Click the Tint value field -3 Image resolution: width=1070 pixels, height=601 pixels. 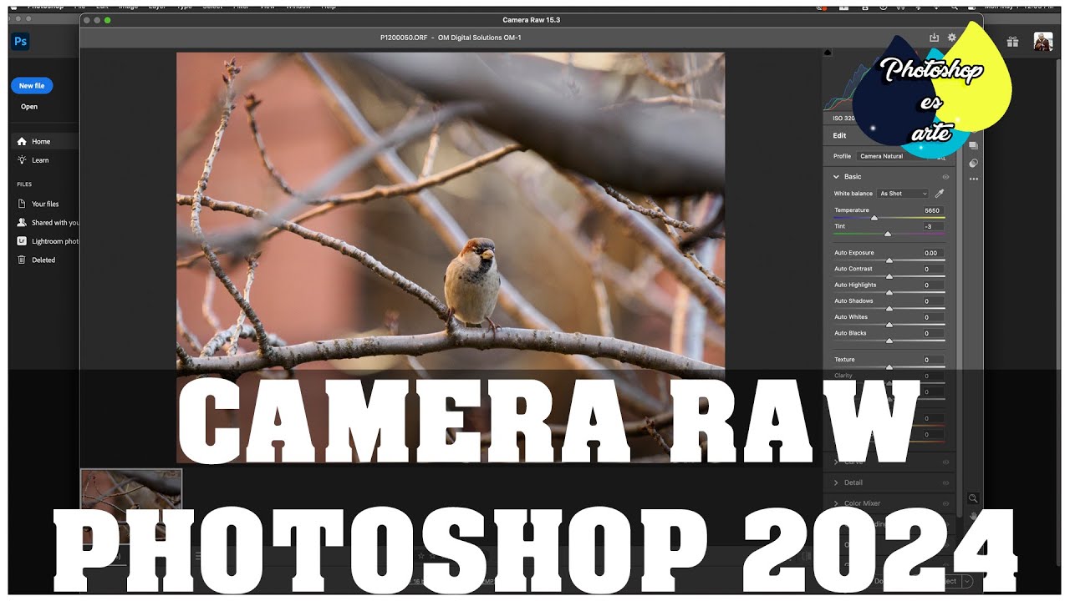point(934,226)
